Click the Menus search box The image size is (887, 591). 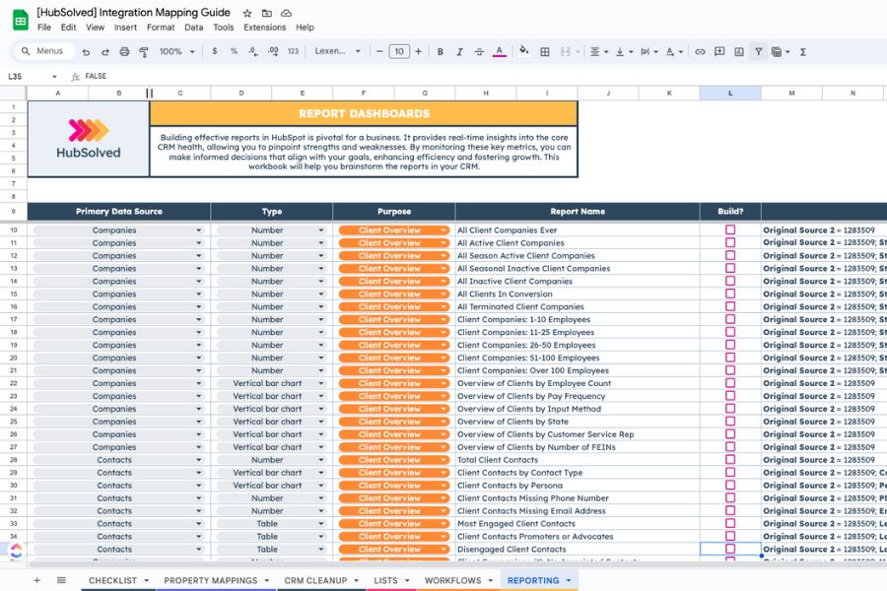44,51
